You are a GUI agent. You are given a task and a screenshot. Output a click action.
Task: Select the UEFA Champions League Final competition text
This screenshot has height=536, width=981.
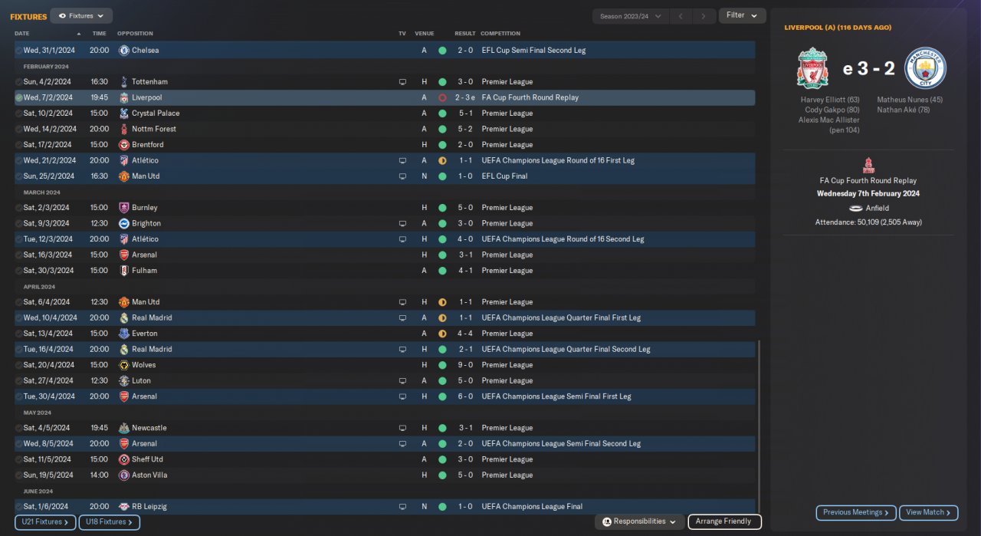(532, 507)
